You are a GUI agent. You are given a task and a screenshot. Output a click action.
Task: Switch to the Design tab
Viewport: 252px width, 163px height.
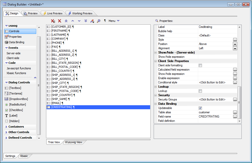pos(12,14)
